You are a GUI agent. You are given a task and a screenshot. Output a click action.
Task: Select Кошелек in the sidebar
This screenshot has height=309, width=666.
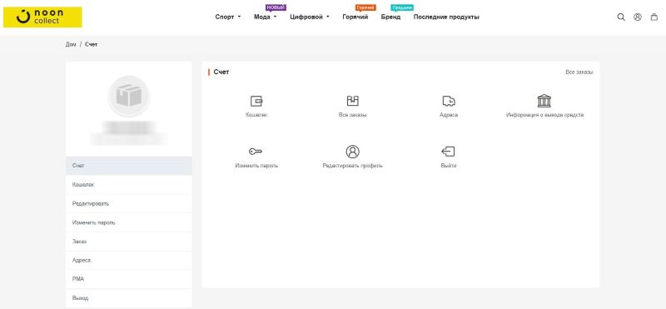pyautogui.click(x=129, y=185)
